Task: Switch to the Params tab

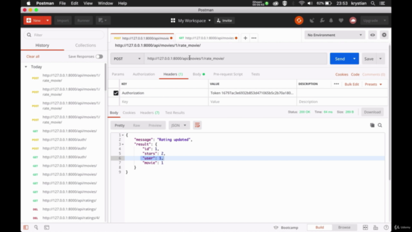Action: 118,74
